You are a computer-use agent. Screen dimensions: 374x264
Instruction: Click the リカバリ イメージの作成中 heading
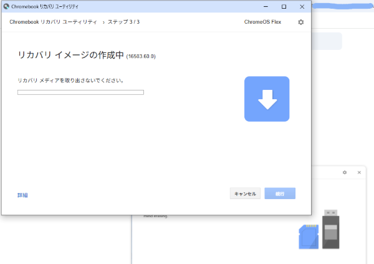click(70, 56)
